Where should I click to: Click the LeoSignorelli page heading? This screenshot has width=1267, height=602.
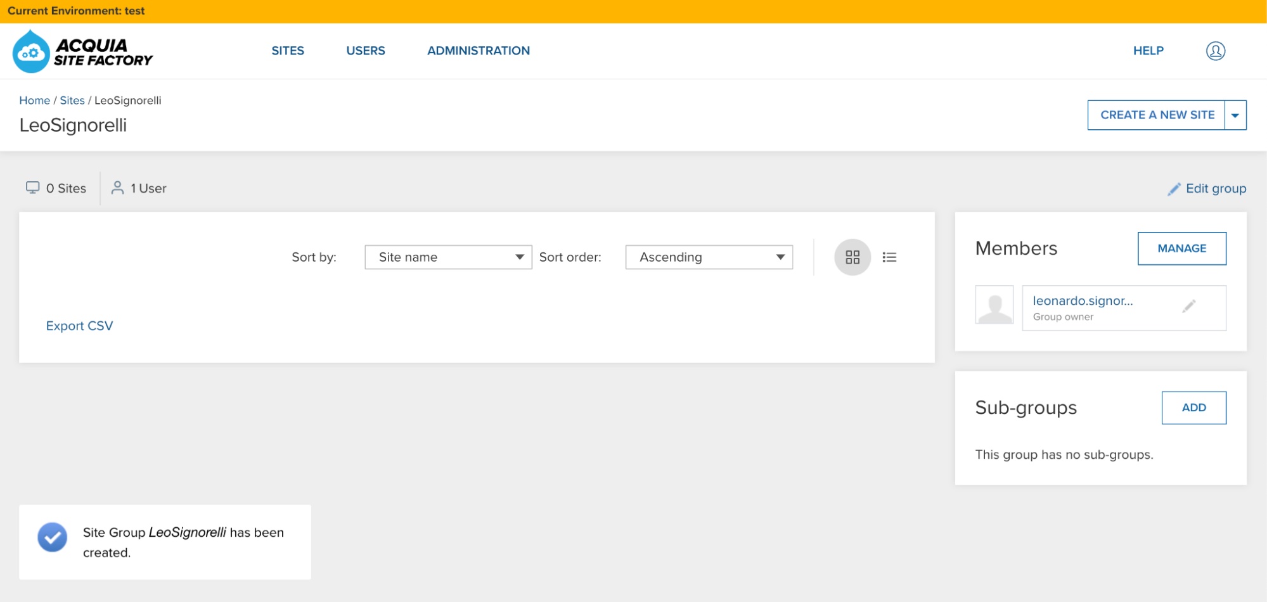point(73,125)
